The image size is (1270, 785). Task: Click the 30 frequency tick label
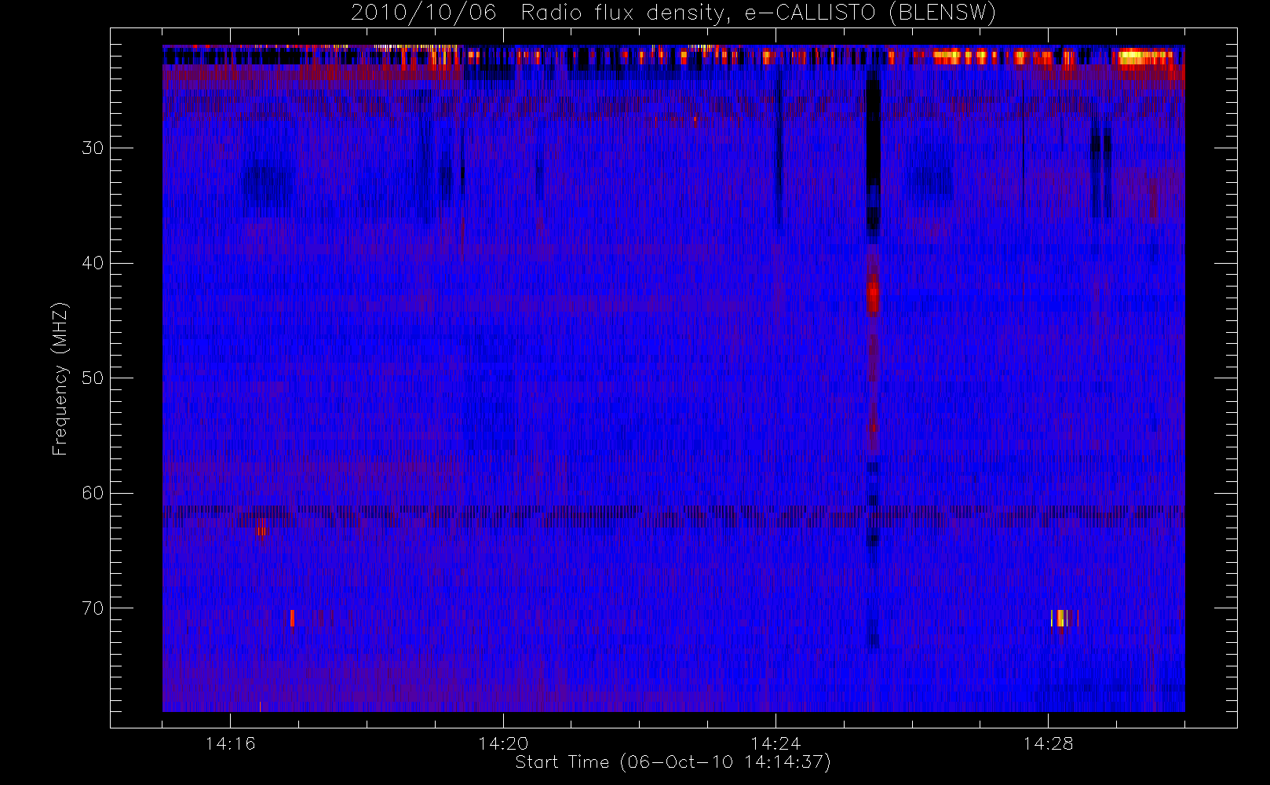coord(93,148)
